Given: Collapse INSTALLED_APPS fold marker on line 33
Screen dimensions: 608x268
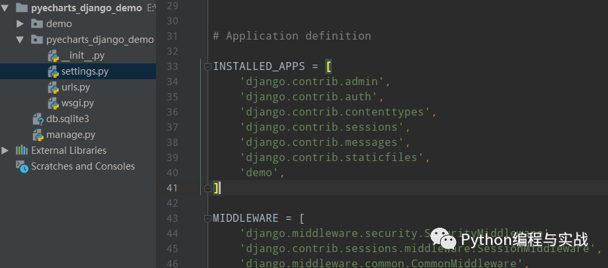Looking at the screenshot, I should [208, 67].
